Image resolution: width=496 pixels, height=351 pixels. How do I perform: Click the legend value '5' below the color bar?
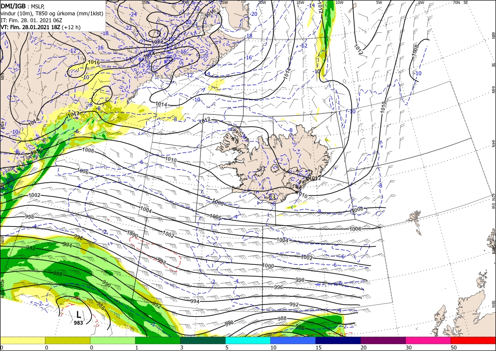(227, 348)
